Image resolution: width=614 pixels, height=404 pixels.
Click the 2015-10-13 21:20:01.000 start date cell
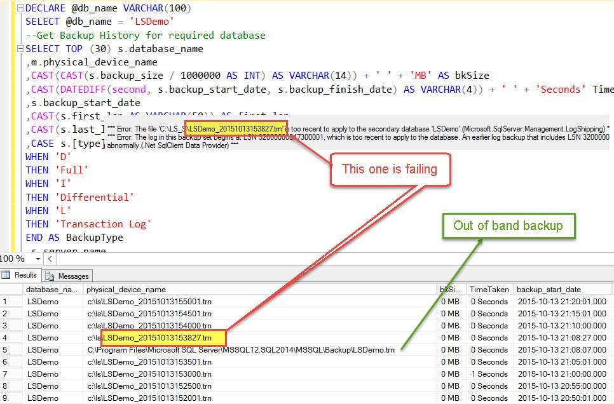(562, 302)
